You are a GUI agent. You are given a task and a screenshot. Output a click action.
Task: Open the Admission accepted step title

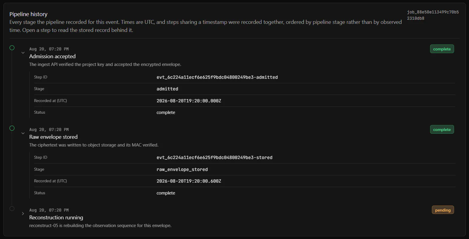(52, 56)
